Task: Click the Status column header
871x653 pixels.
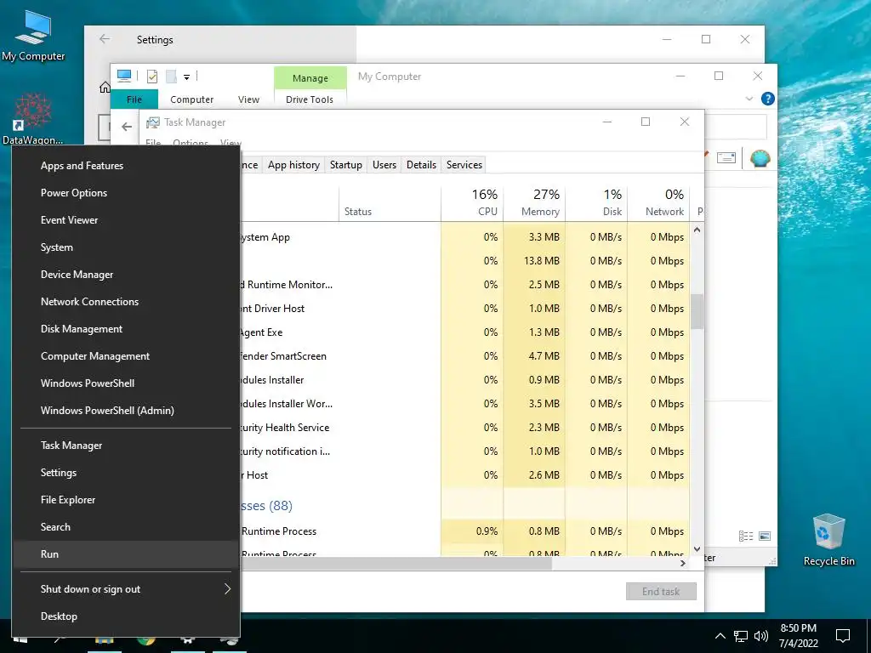Action: pos(390,202)
